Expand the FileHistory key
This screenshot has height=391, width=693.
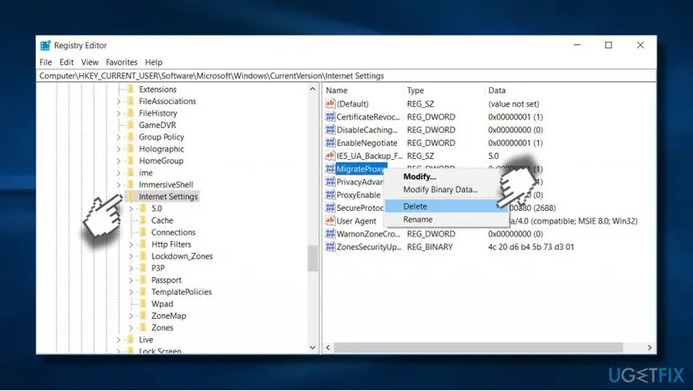pyautogui.click(x=119, y=113)
